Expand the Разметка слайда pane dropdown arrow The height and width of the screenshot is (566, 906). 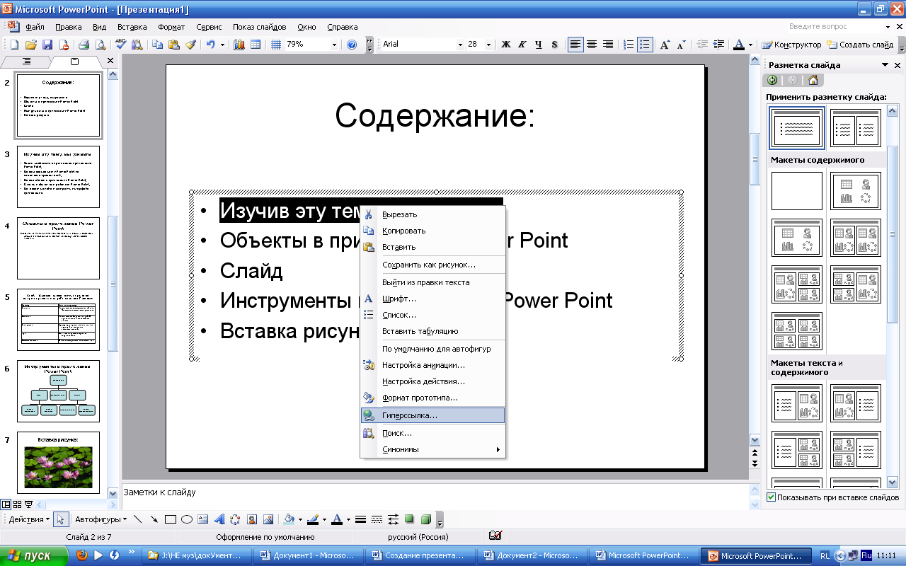click(x=885, y=65)
